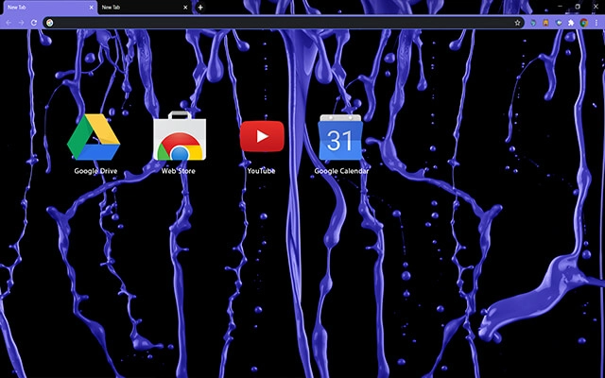Close the second New Tab tab
The height and width of the screenshot is (378, 605).
point(185,8)
